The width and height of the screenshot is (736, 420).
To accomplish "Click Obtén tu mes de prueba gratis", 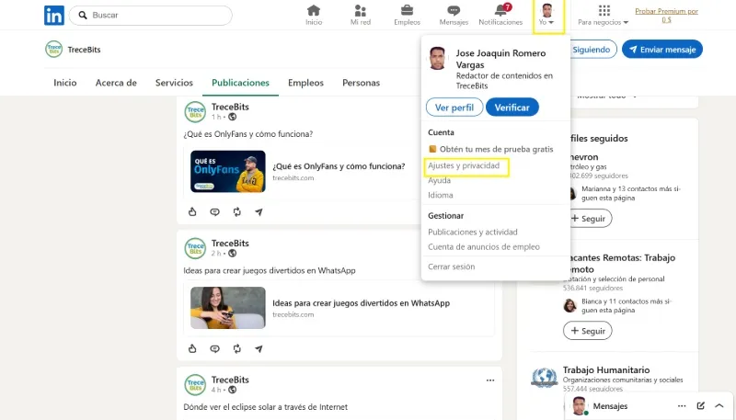I will click(x=491, y=149).
